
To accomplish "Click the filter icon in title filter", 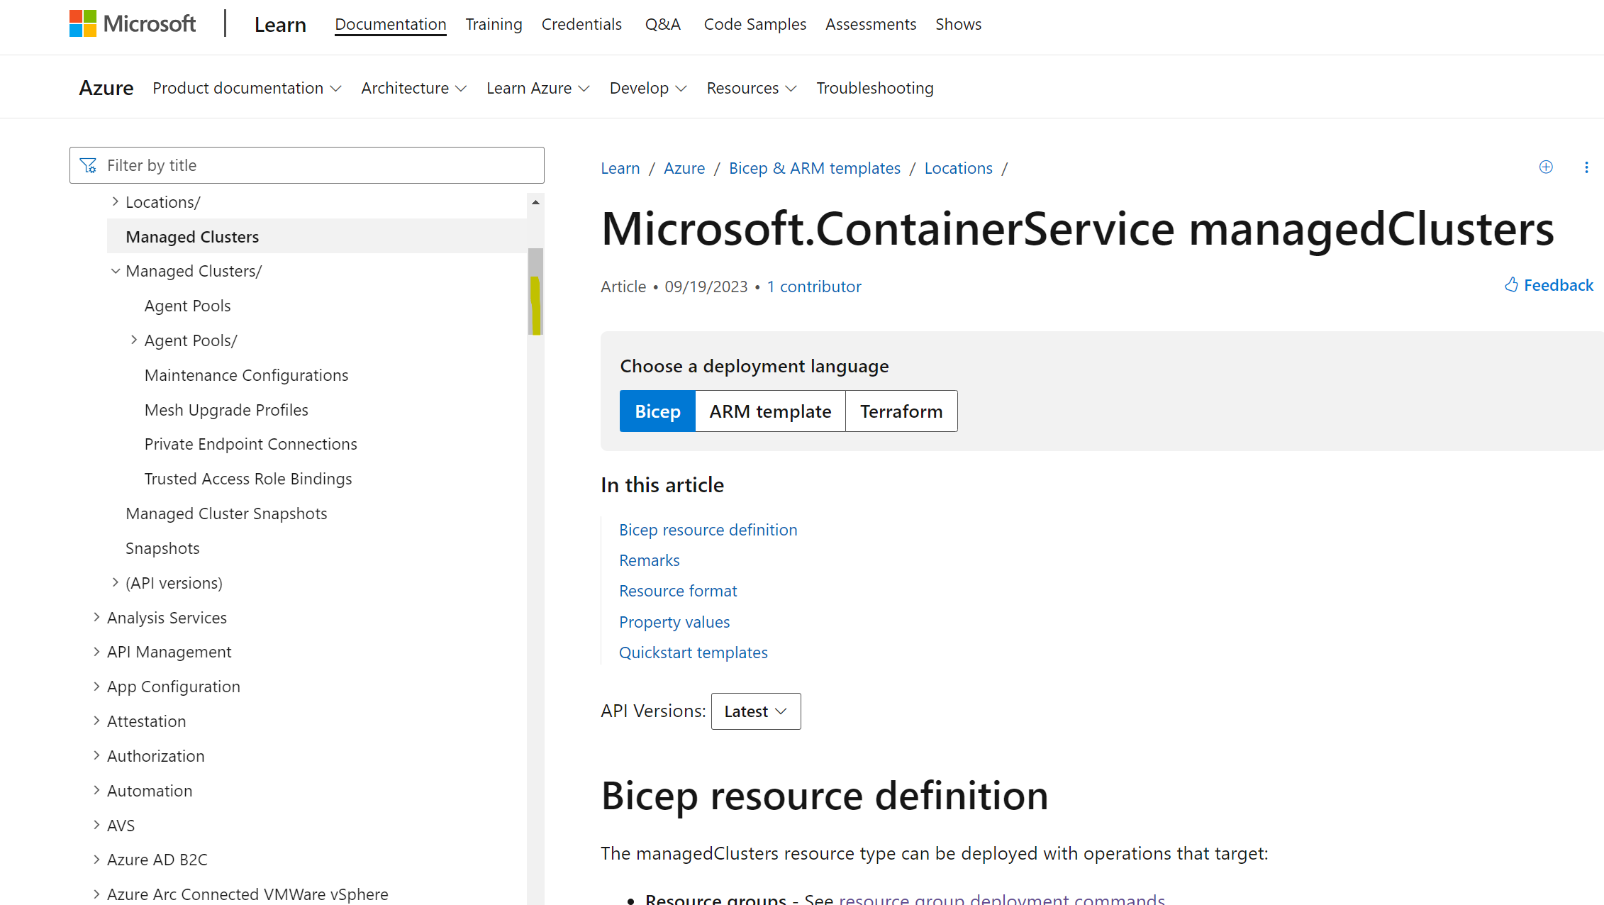I will [89, 165].
